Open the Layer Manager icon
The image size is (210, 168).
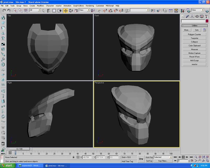pos(165,10)
